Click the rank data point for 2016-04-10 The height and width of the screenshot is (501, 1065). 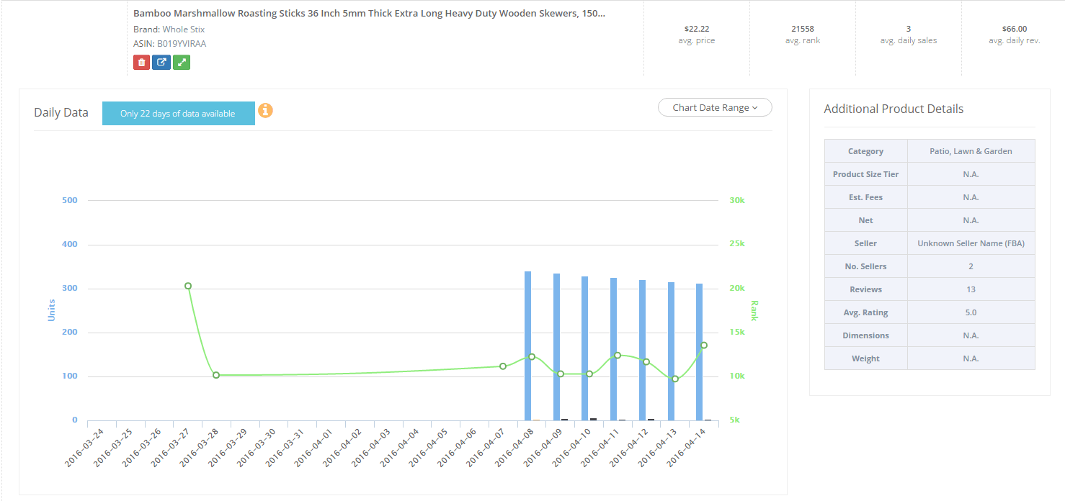tap(589, 374)
